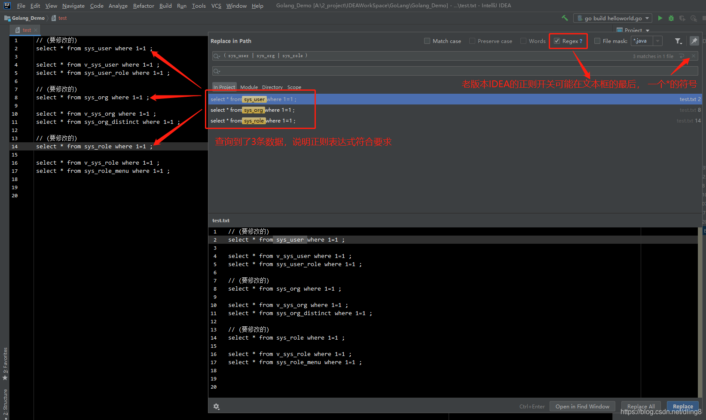Click the IntelliJ IDEA logo icon
Image resolution: width=706 pixels, height=420 pixels.
coord(7,6)
